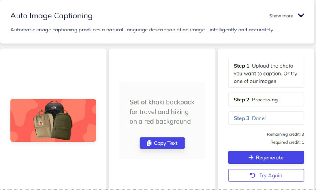Click the Required credit: 1 label
Image resolution: width=316 pixels, height=190 pixels.
point(287,142)
